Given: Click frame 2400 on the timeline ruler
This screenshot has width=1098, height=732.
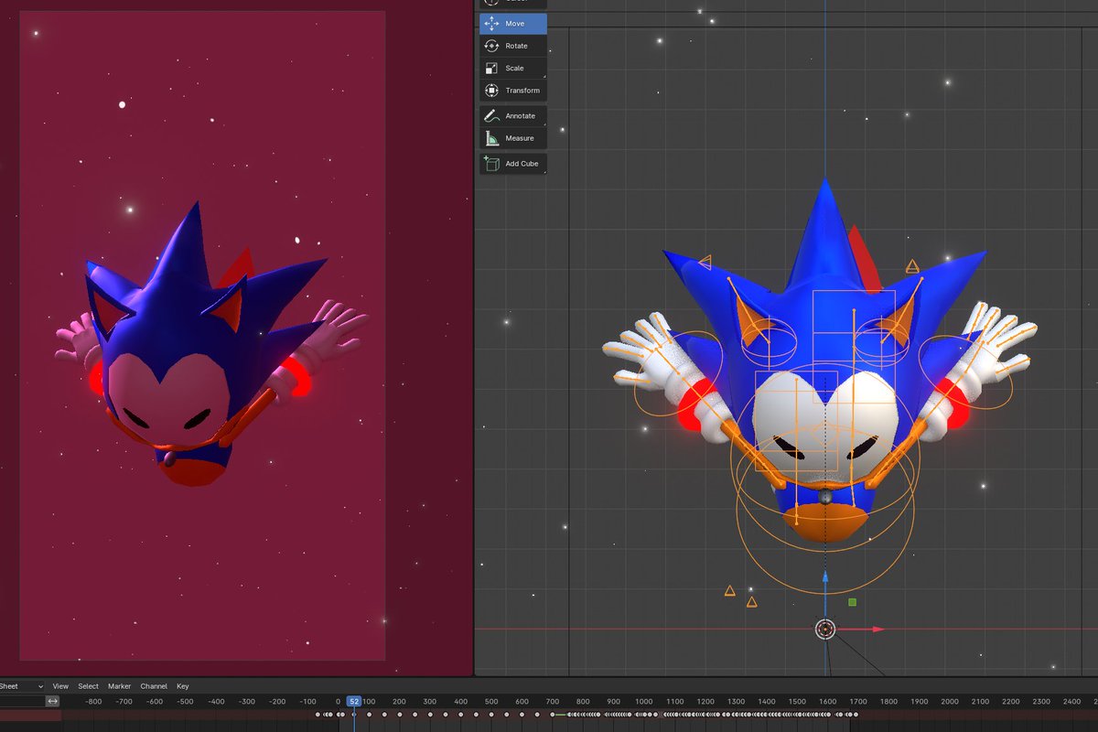Looking at the screenshot, I should point(1071,702).
